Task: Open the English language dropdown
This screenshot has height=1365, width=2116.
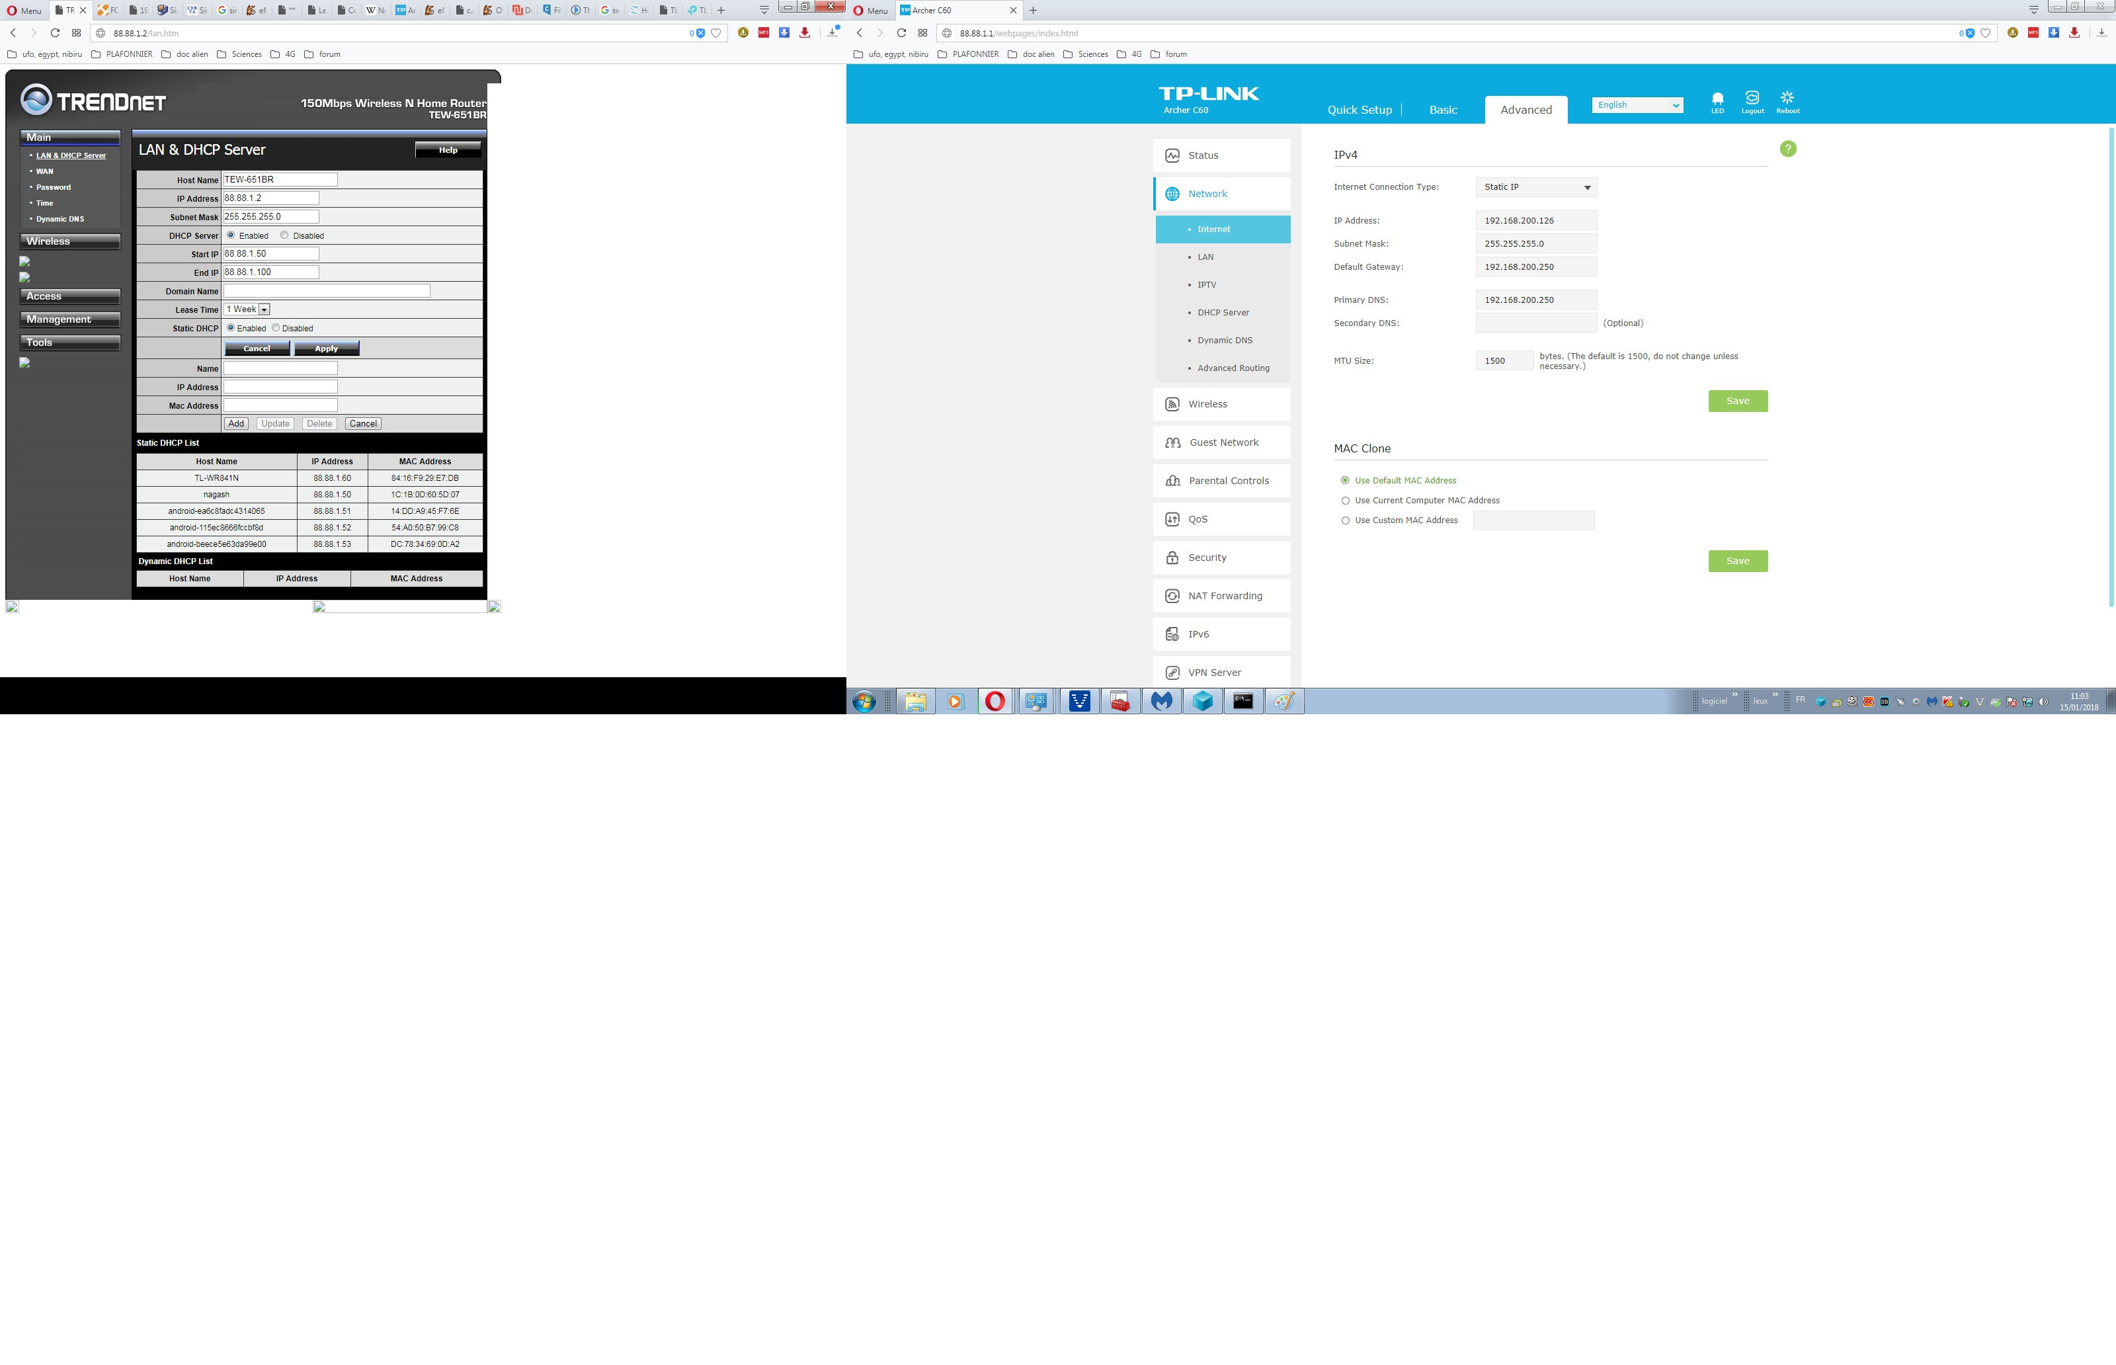Action: 1637,104
